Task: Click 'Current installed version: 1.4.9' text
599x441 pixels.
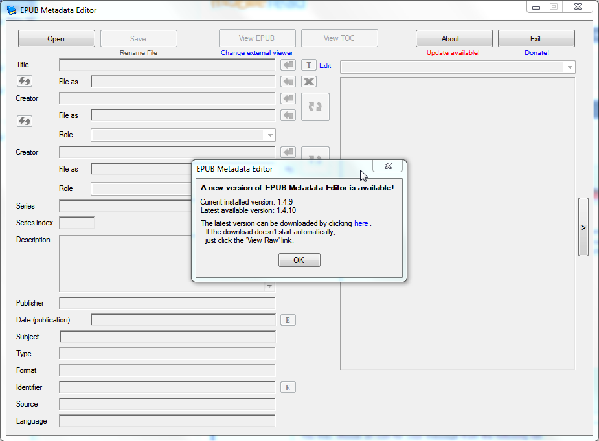Action: click(247, 202)
